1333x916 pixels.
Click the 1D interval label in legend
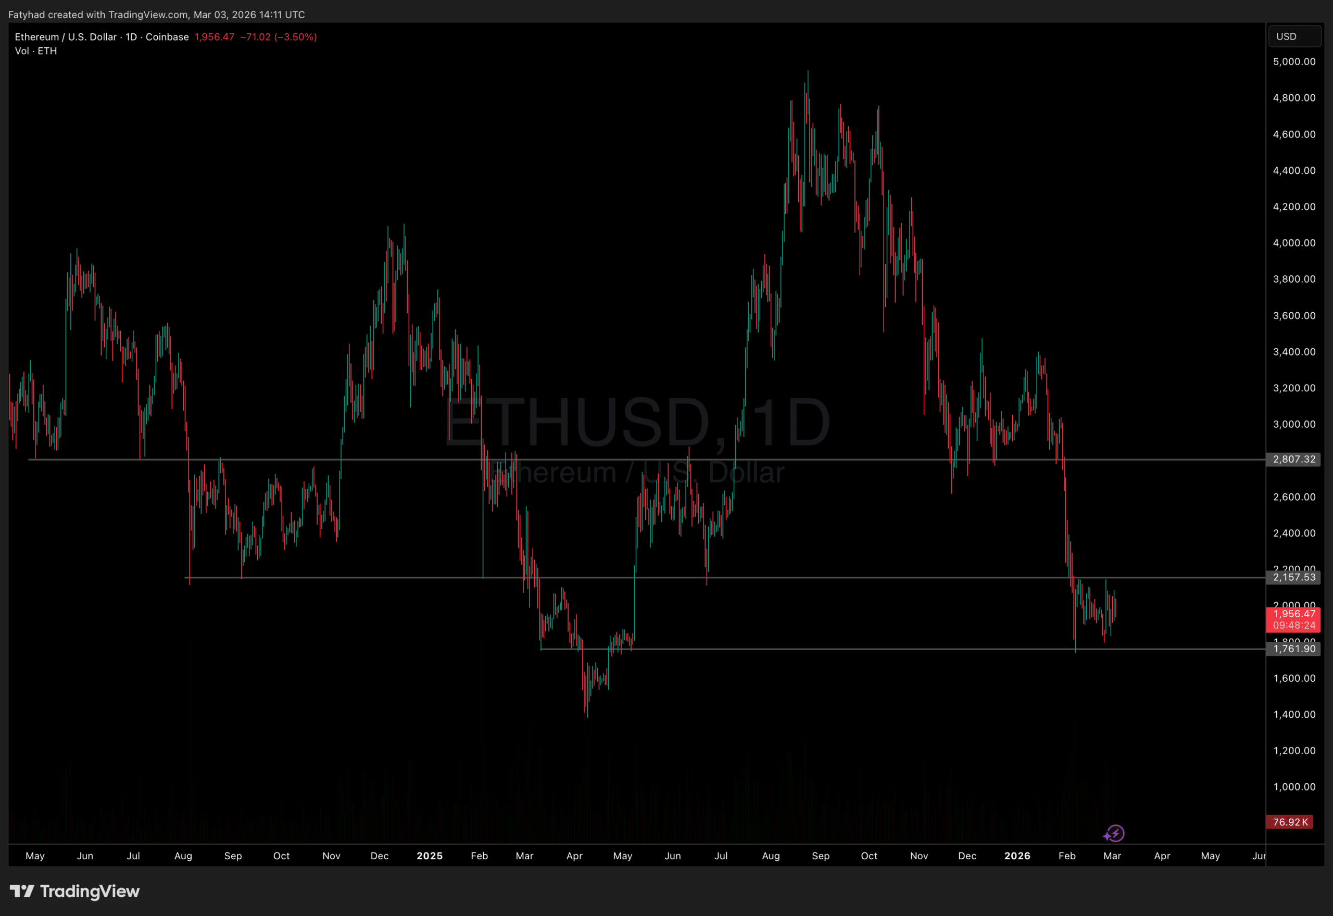pyautogui.click(x=131, y=37)
